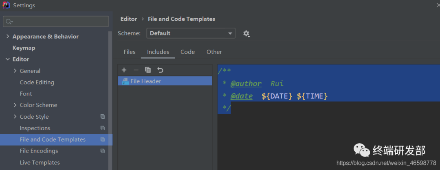Click the project-level icon beside File Encodings

point(103,150)
